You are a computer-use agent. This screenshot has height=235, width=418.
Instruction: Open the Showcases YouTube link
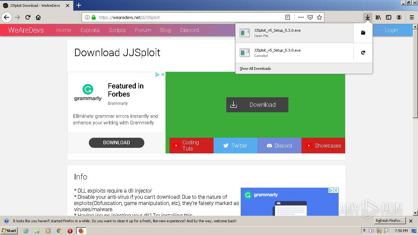[x=323, y=146]
